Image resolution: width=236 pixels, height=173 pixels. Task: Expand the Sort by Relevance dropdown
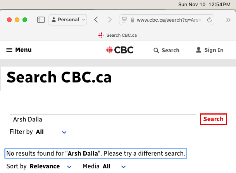(x=69, y=166)
